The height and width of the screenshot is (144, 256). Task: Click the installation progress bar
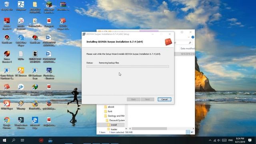pos(128,66)
